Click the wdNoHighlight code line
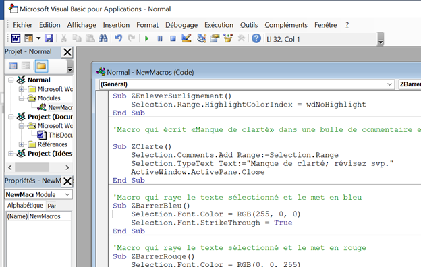421x267 pixels. (248, 105)
